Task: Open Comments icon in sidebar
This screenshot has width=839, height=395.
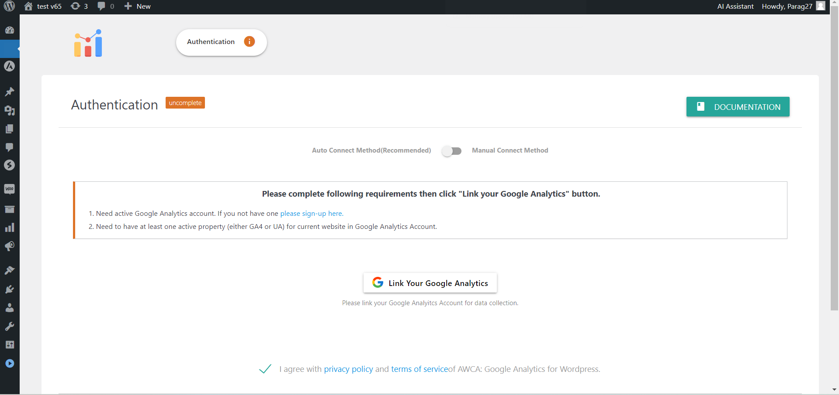Action: click(x=10, y=147)
